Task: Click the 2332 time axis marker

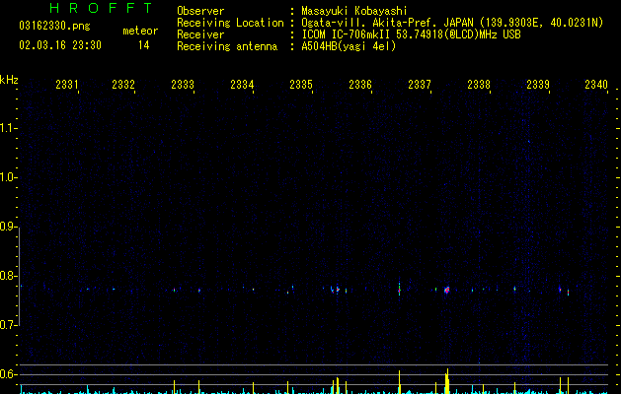Action: pyautogui.click(x=123, y=85)
